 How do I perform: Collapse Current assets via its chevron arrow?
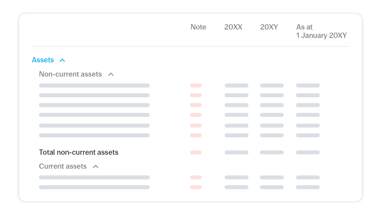click(x=96, y=167)
